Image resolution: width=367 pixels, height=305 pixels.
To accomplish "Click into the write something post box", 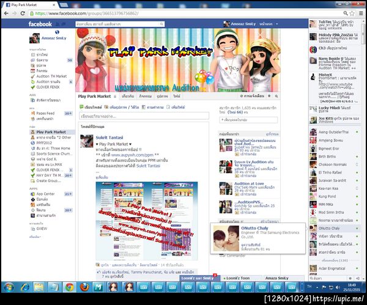I will (x=144, y=116).
